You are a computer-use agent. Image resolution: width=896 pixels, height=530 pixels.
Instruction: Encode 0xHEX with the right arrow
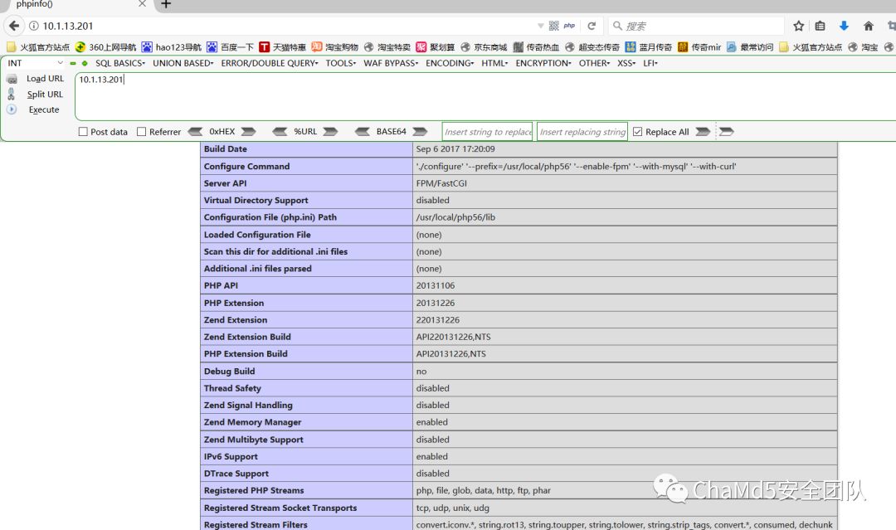click(248, 131)
